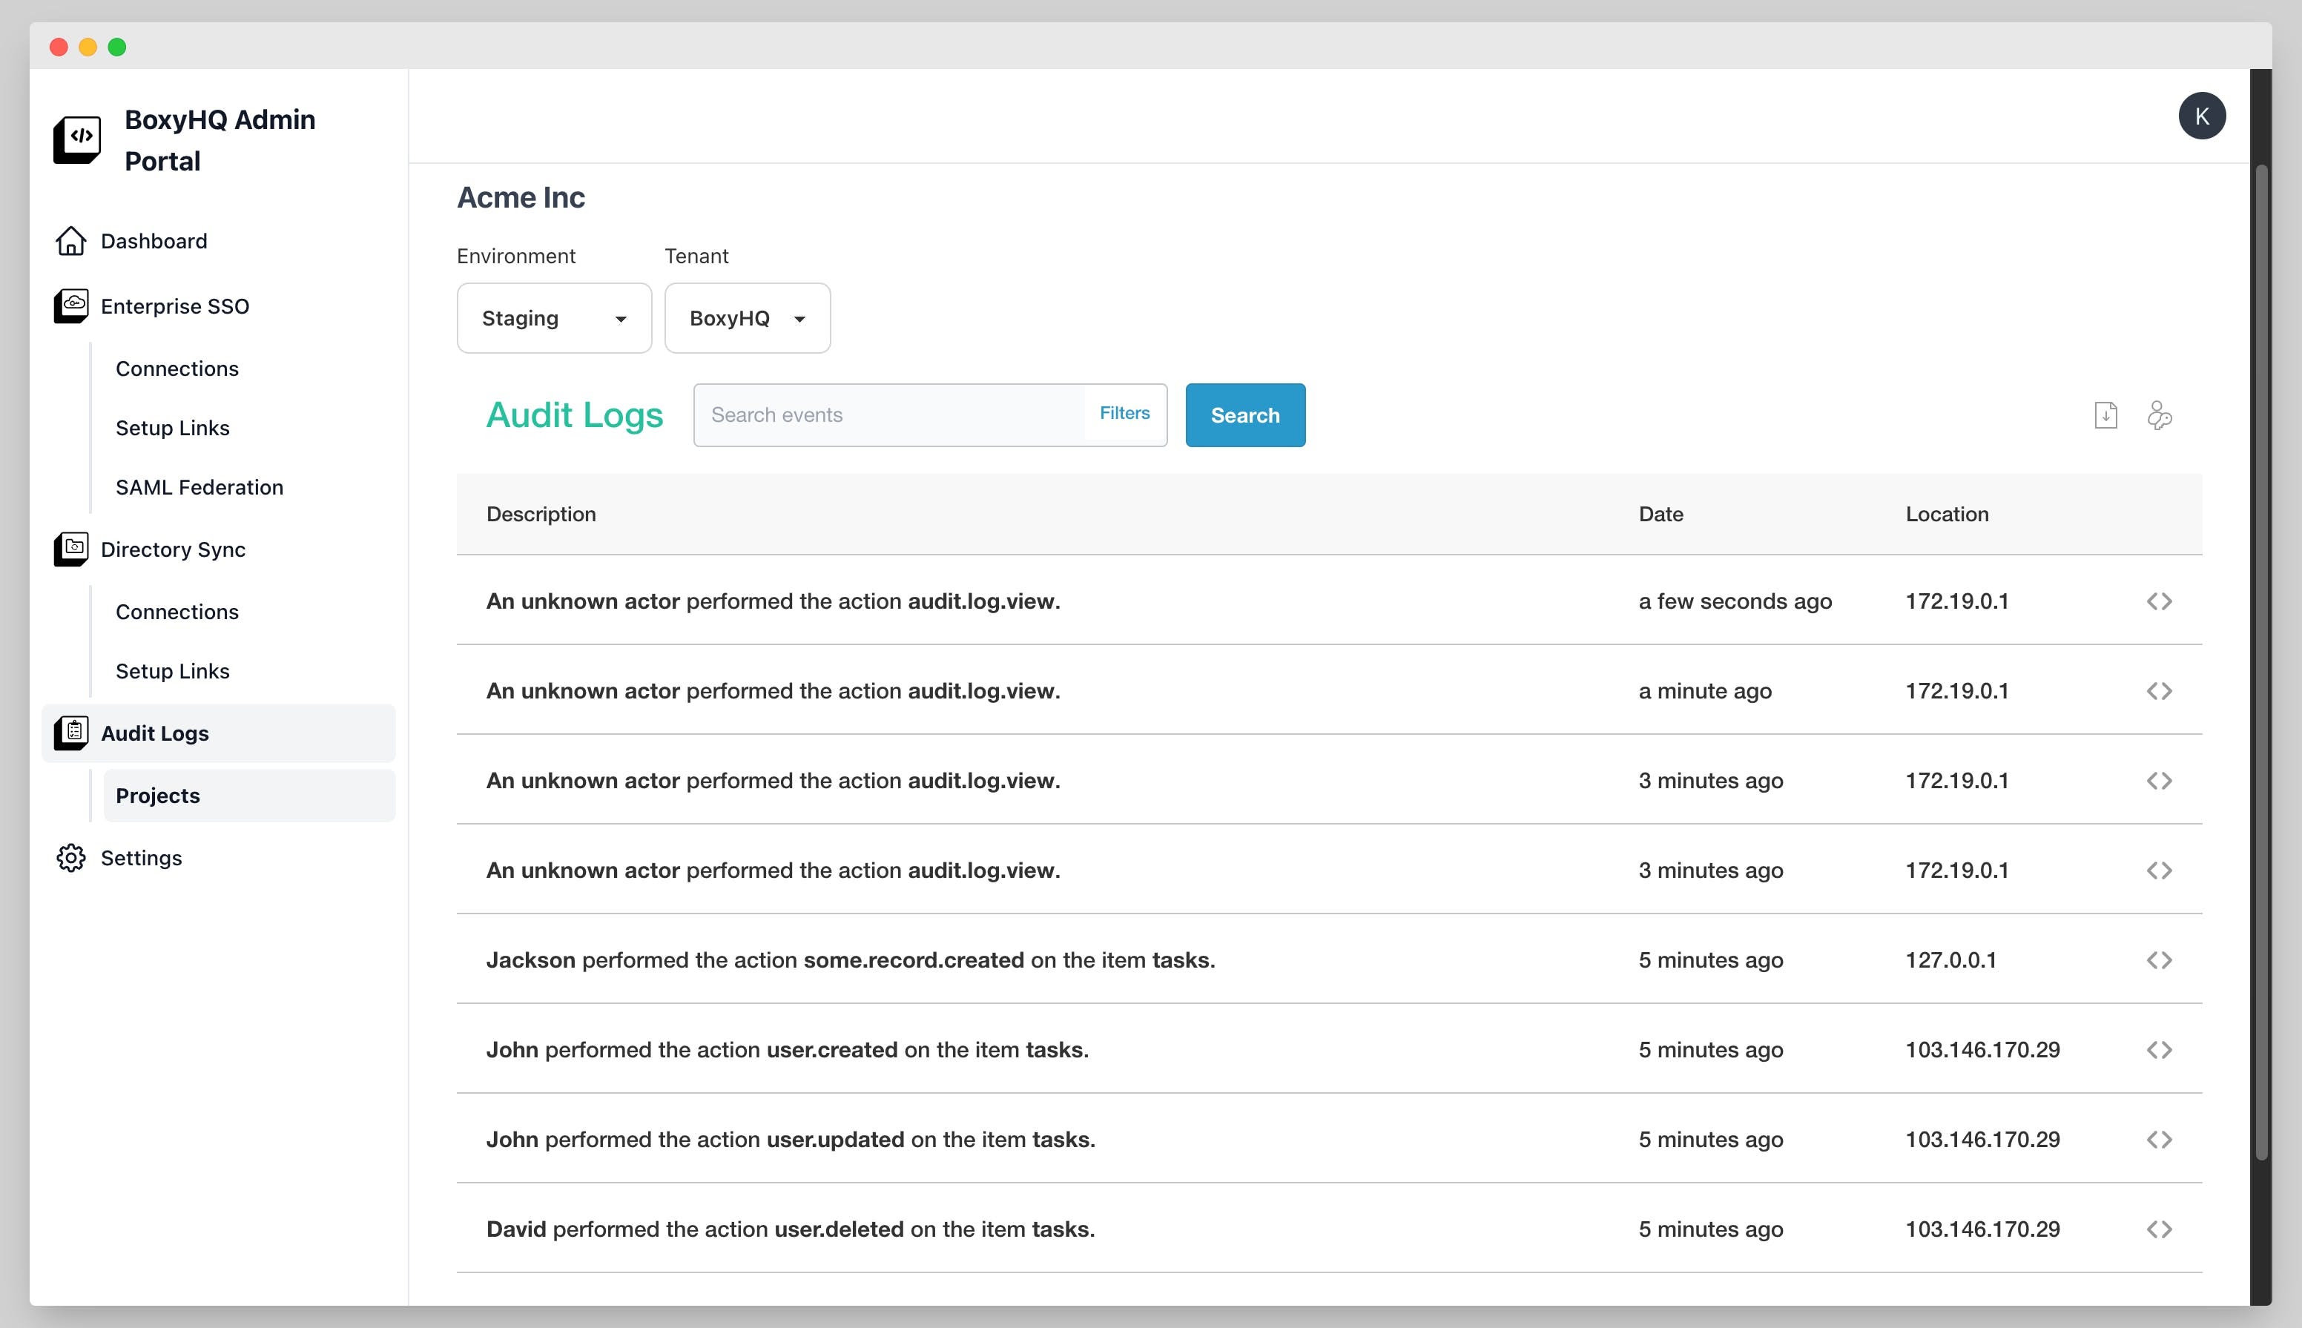View raw event for Jackson's some.record.created entry
2302x1328 pixels.
coord(2159,959)
